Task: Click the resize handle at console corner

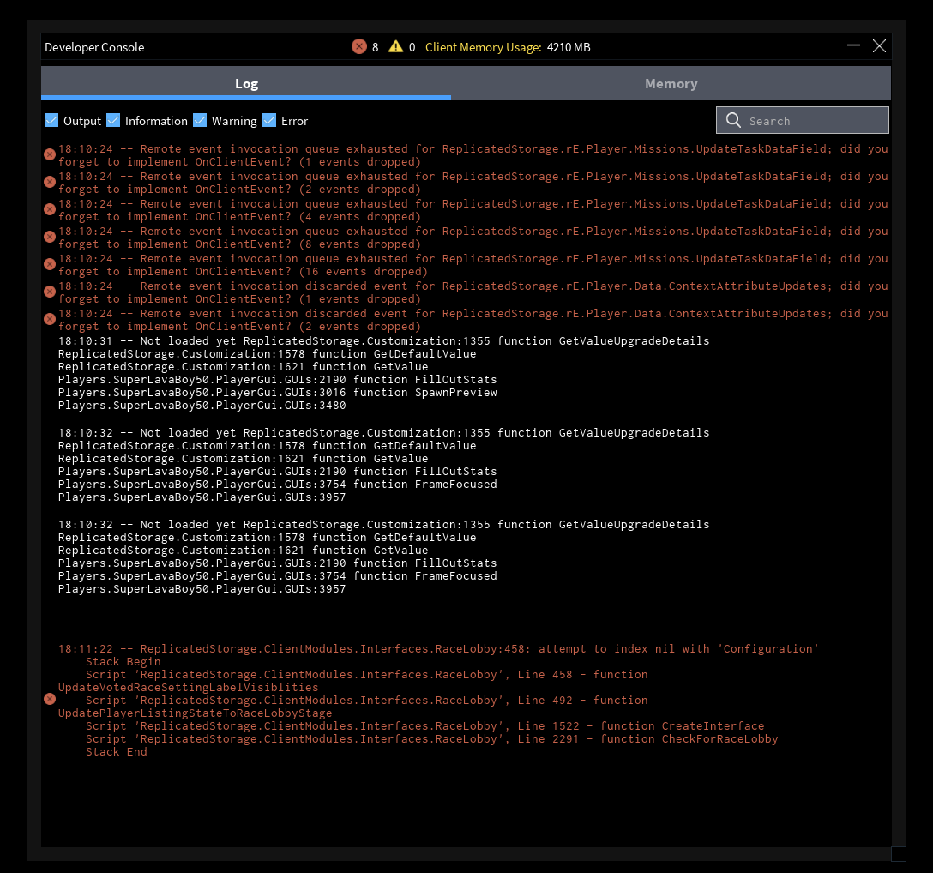Action: (898, 853)
